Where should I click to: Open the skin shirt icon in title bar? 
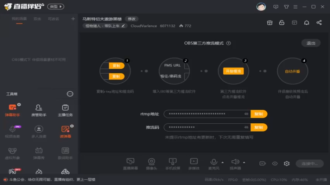tap(286, 7)
